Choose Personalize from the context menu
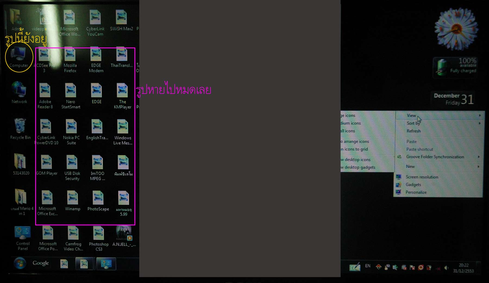Screen dimensions: 489x283 click(x=438, y=192)
